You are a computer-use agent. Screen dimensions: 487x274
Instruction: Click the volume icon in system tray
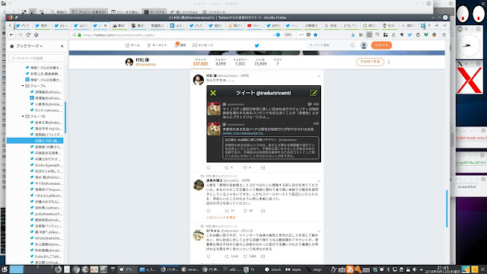click(414, 269)
